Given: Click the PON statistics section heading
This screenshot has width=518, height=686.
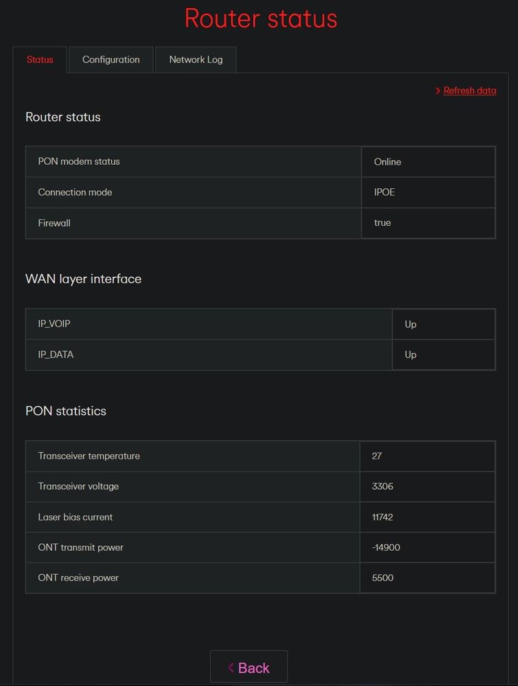Looking at the screenshot, I should coord(66,411).
